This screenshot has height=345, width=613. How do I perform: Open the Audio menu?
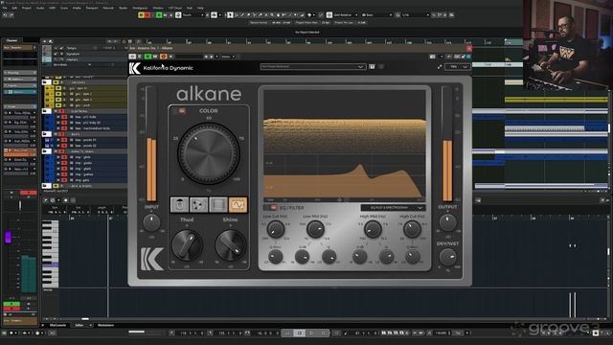tap(40, 8)
